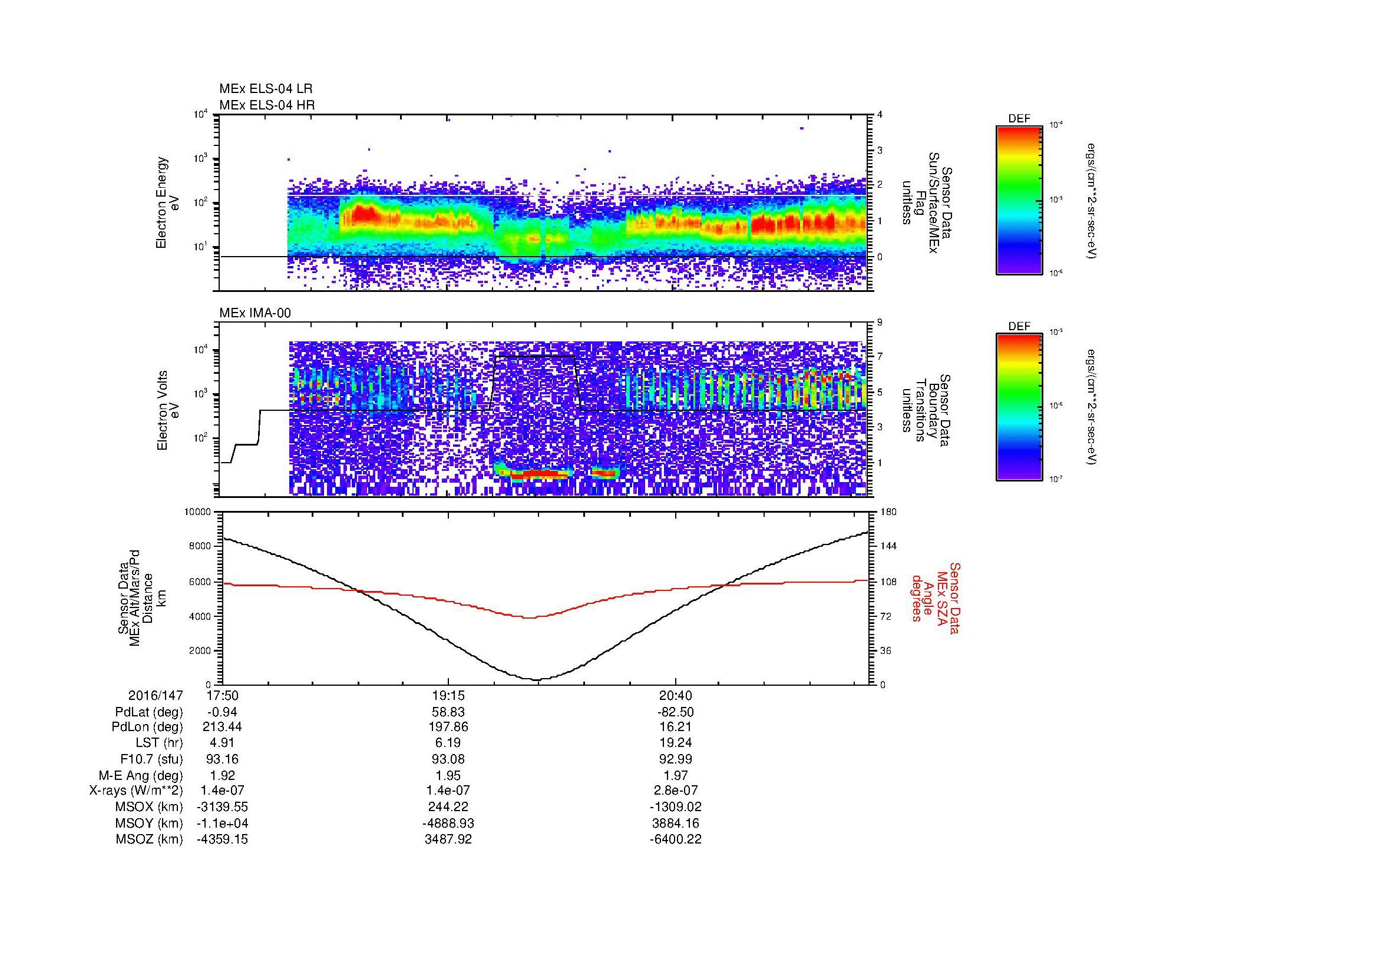Click the ELS DEF color bar
1378x973 pixels.
[x=1019, y=200]
